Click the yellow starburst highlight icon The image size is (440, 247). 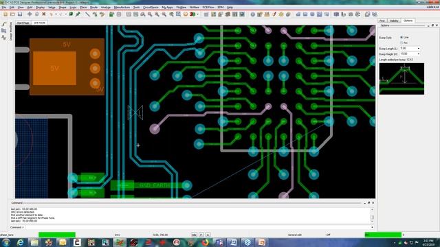281,14
